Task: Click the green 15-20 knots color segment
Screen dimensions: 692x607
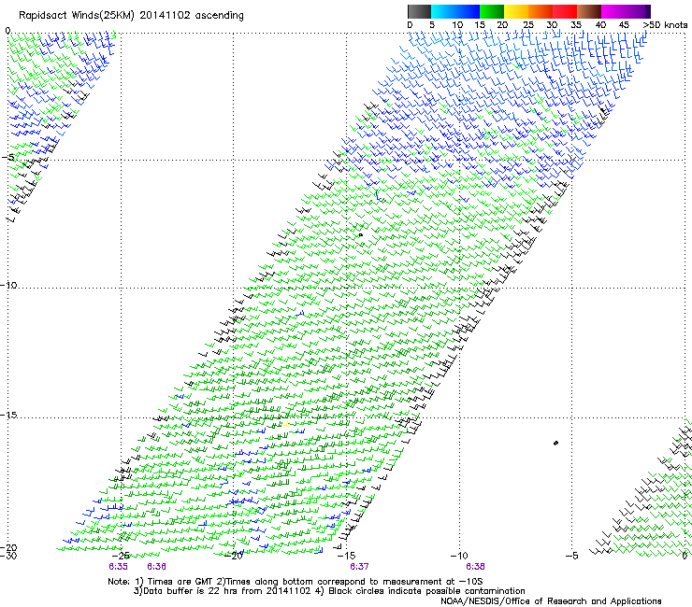Action: [x=492, y=11]
